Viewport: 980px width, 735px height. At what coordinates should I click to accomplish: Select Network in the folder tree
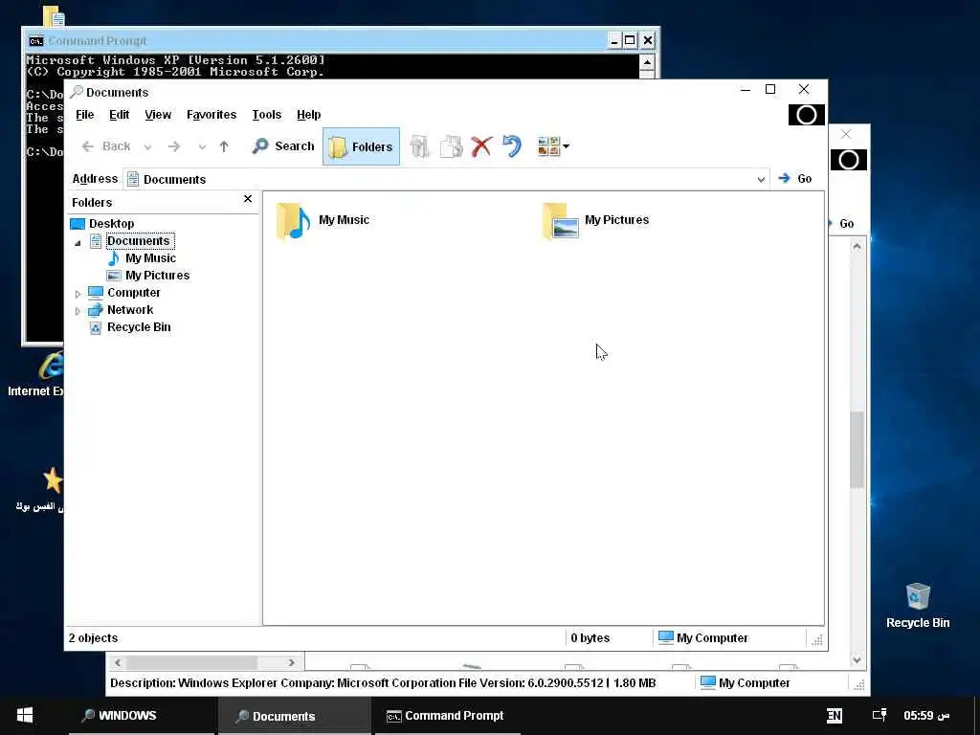pyautogui.click(x=130, y=310)
